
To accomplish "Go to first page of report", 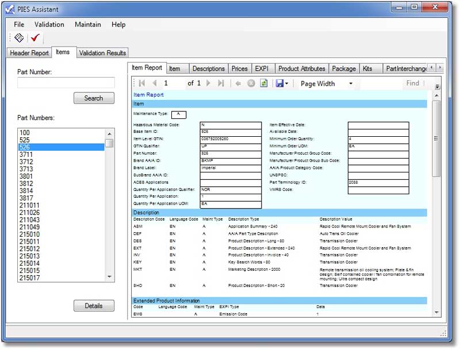I will pos(142,83).
